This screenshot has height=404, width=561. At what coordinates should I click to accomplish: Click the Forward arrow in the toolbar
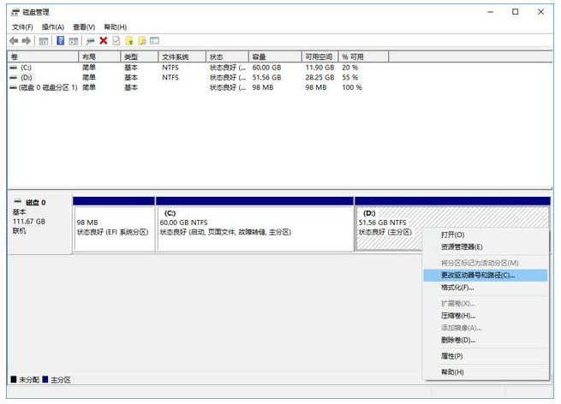pyautogui.click(x=26, y=41)
